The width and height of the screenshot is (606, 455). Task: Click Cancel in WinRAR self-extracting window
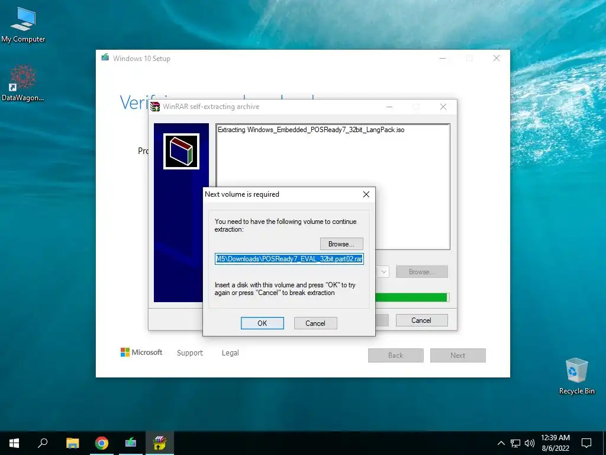click(421, 321)
